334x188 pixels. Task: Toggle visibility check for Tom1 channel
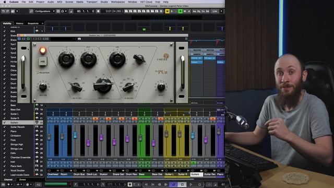[5, 44]
